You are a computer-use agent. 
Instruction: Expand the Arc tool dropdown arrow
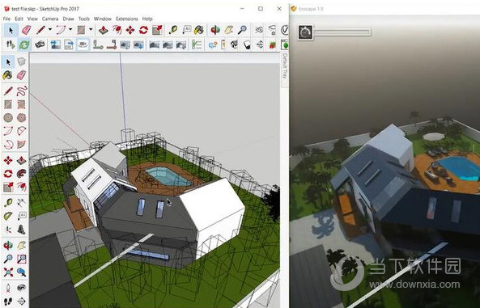(x=70, y=30)
